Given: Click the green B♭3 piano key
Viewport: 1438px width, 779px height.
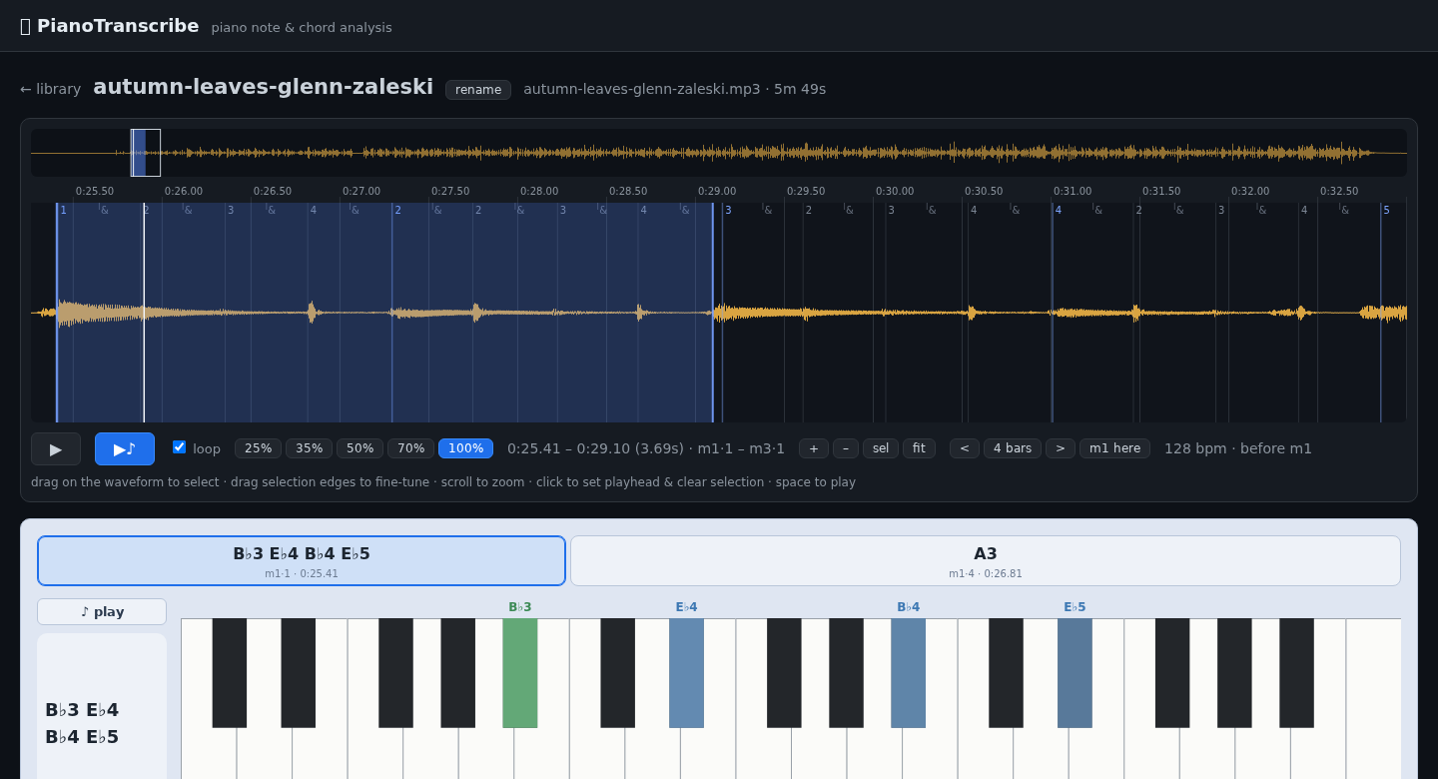Looking at the screenshot, I should coord(519,672).
